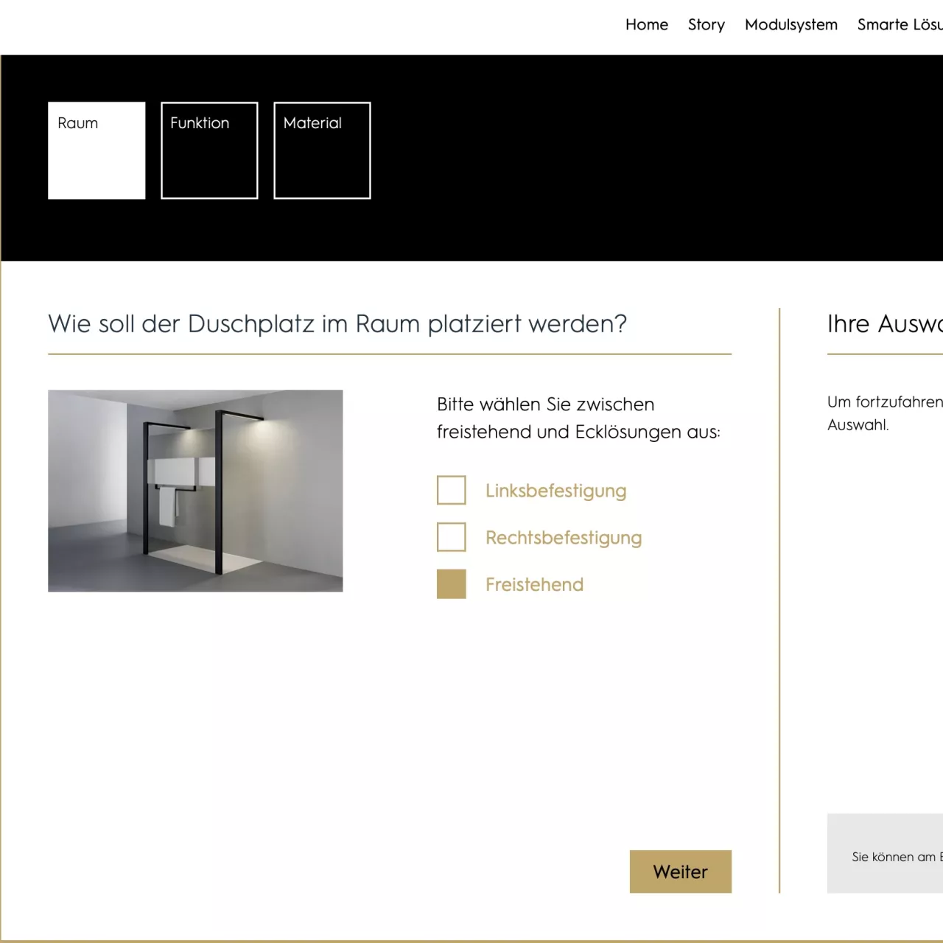Go to the Material step
The image size is (943, 943).
(322, 150)
